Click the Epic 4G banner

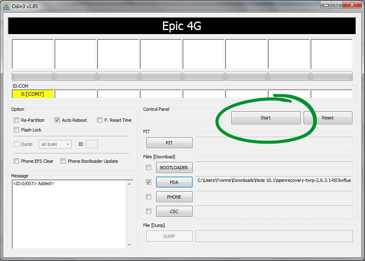click(182, 26)
